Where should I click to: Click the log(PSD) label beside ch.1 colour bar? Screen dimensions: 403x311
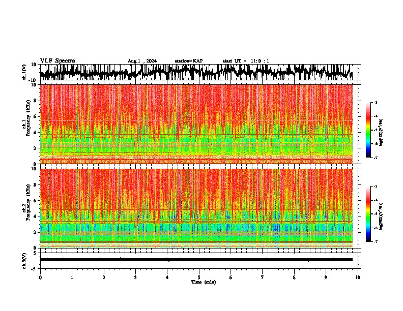381,132
